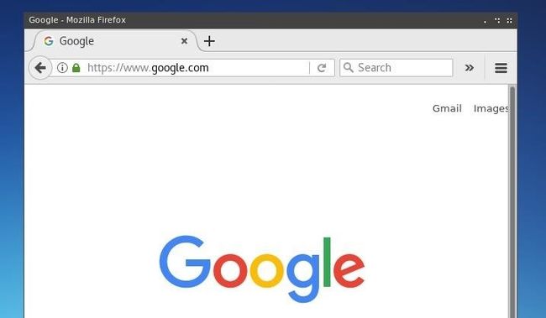Close the Google tab
546x318 pixels.
coord(184,41)
